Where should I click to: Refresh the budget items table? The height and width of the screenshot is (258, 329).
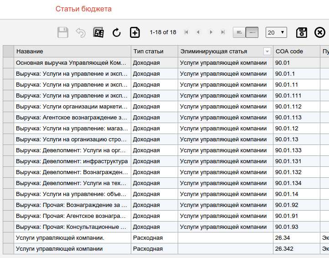pyautogui.click(x=117, y=32)
